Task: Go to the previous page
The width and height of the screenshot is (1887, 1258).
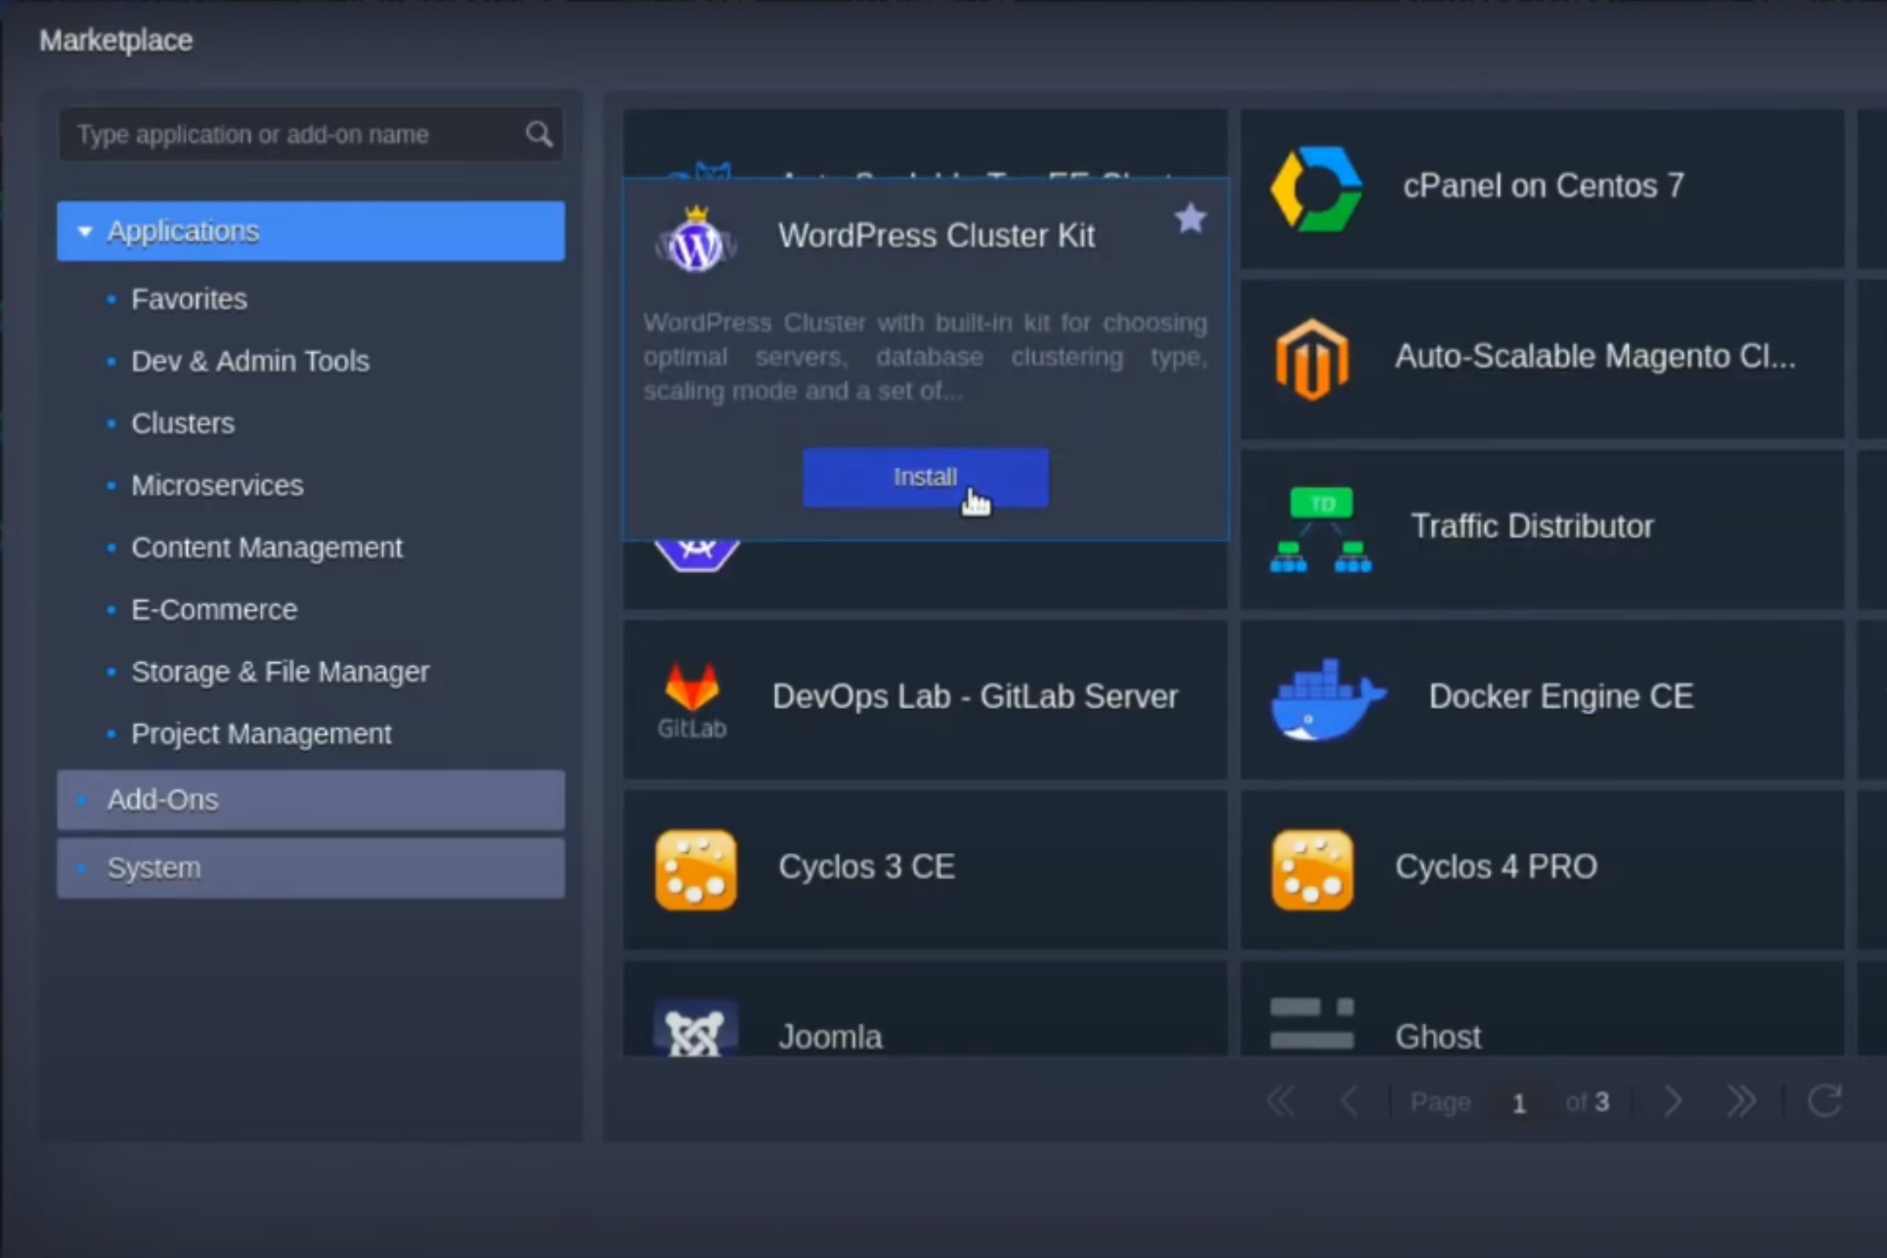Action: 1349,1101
